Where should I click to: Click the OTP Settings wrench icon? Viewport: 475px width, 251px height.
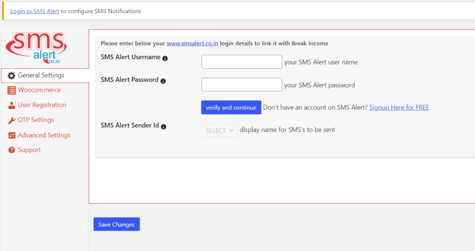pos(12,120)
